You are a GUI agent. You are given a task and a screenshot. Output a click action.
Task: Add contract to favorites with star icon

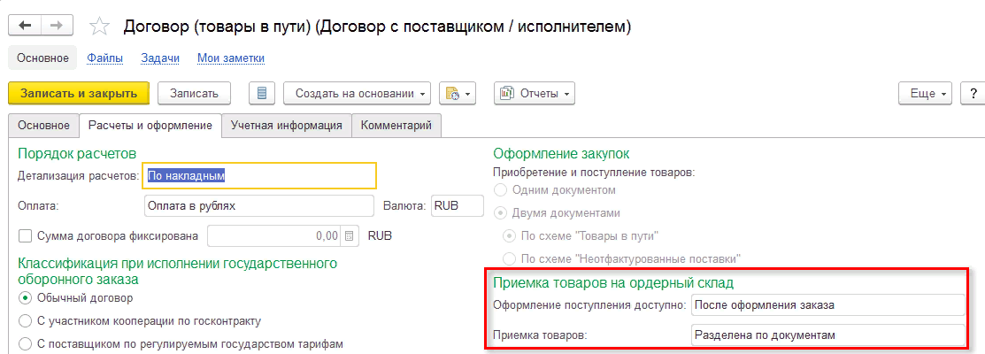tap(101, 27)
